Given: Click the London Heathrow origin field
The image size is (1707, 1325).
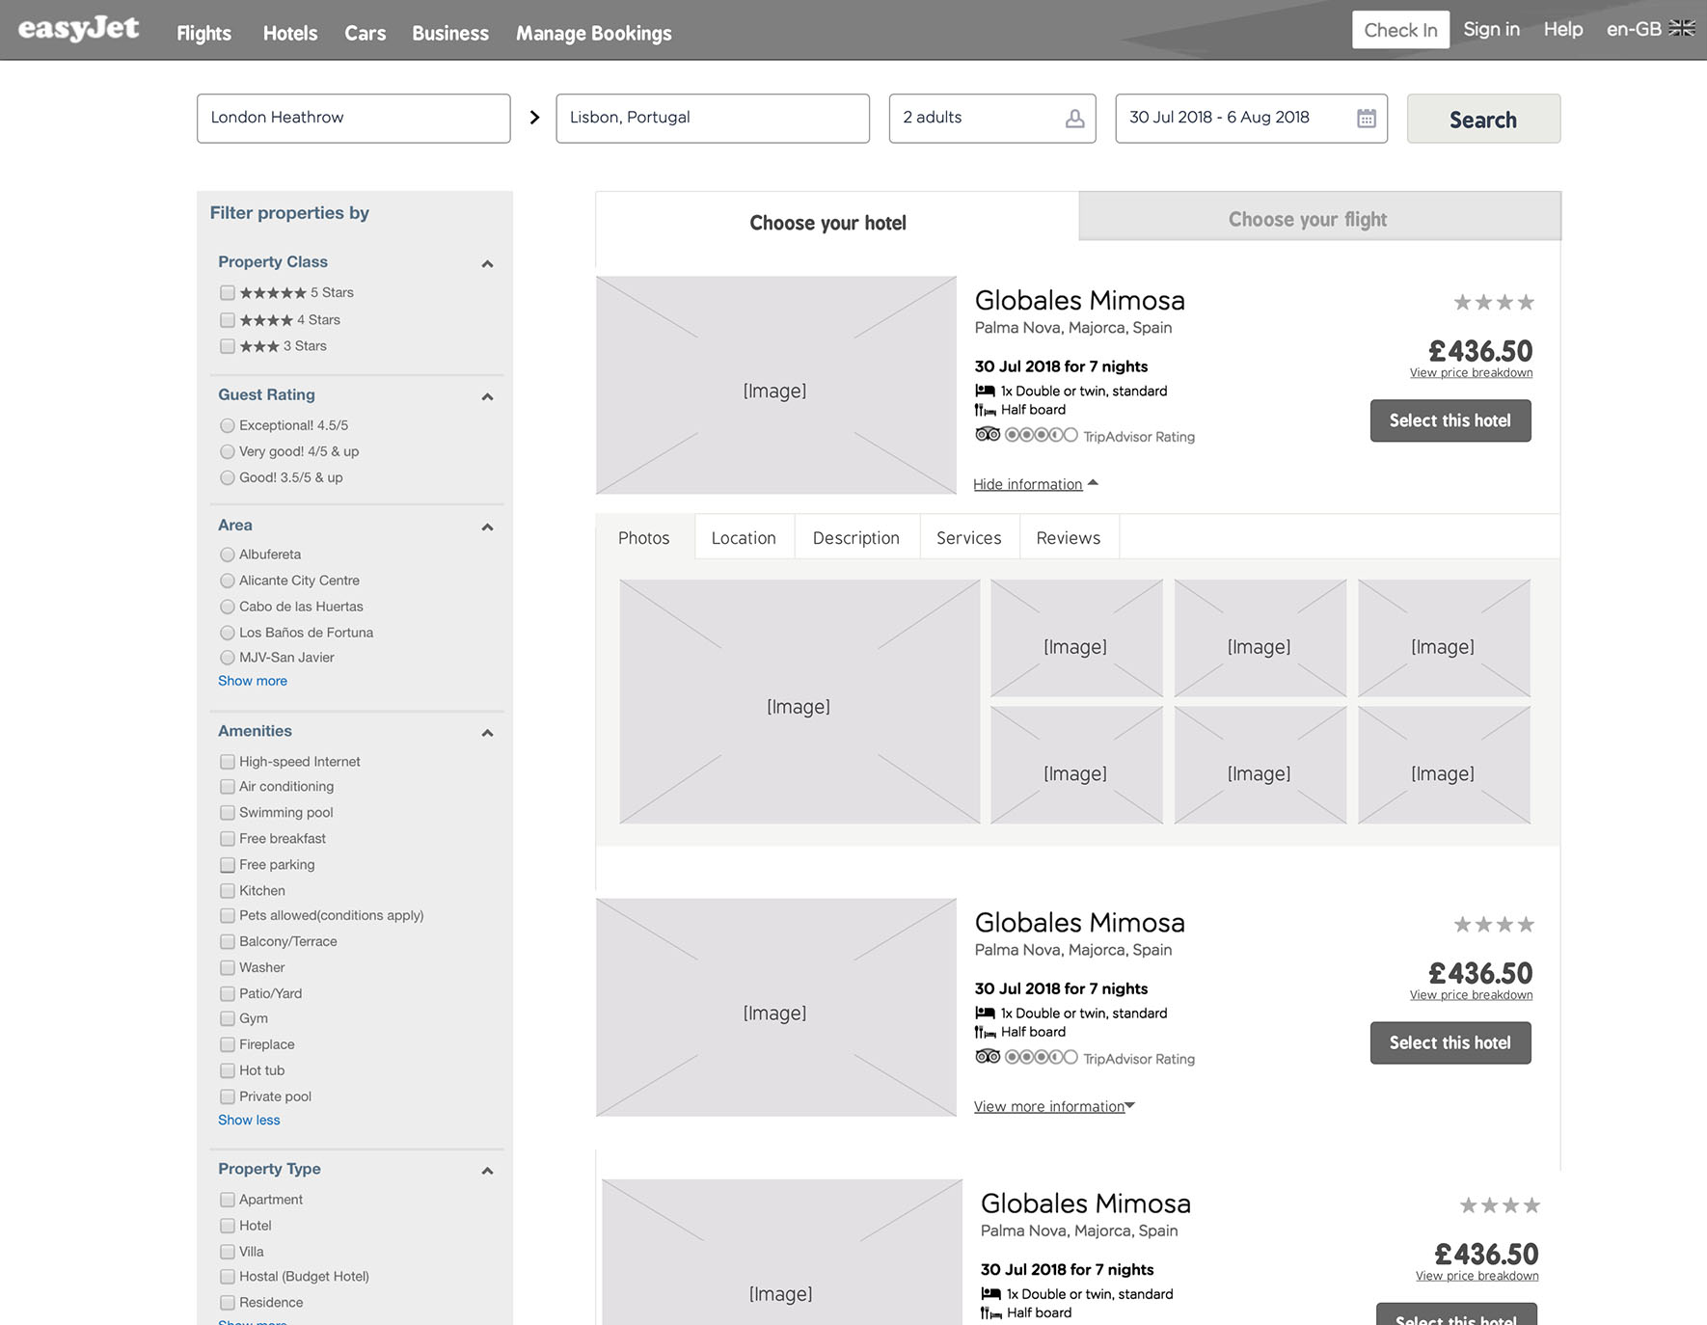Looking at the screenshot, I should (353, 118).
